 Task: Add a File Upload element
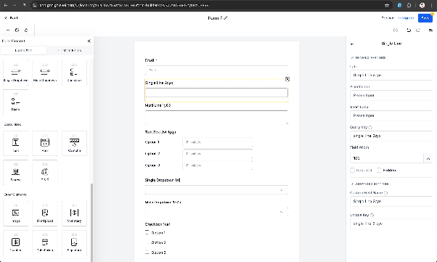(x=45, y=213)
